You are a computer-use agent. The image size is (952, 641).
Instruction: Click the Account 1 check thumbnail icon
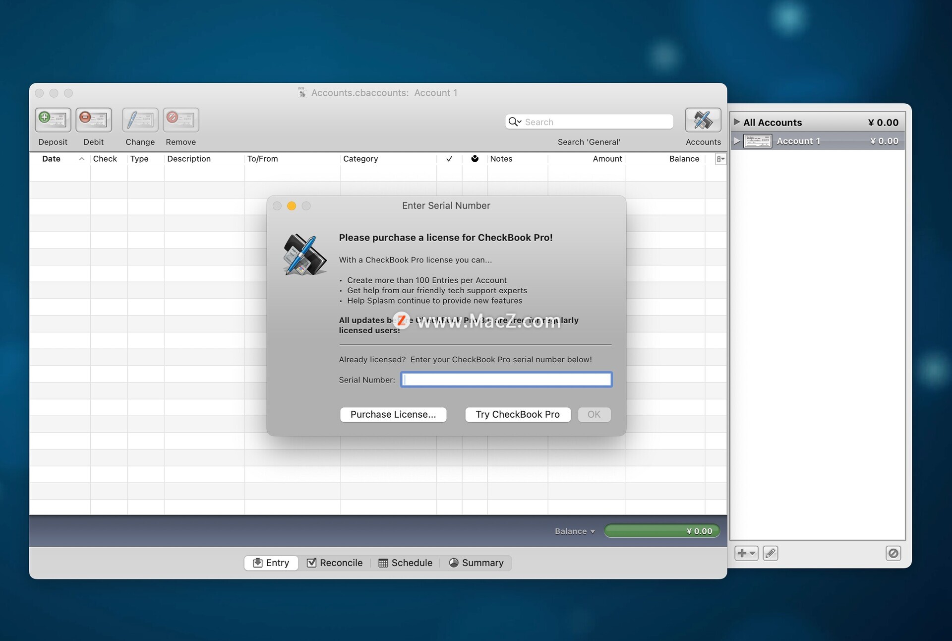point(758,141)
